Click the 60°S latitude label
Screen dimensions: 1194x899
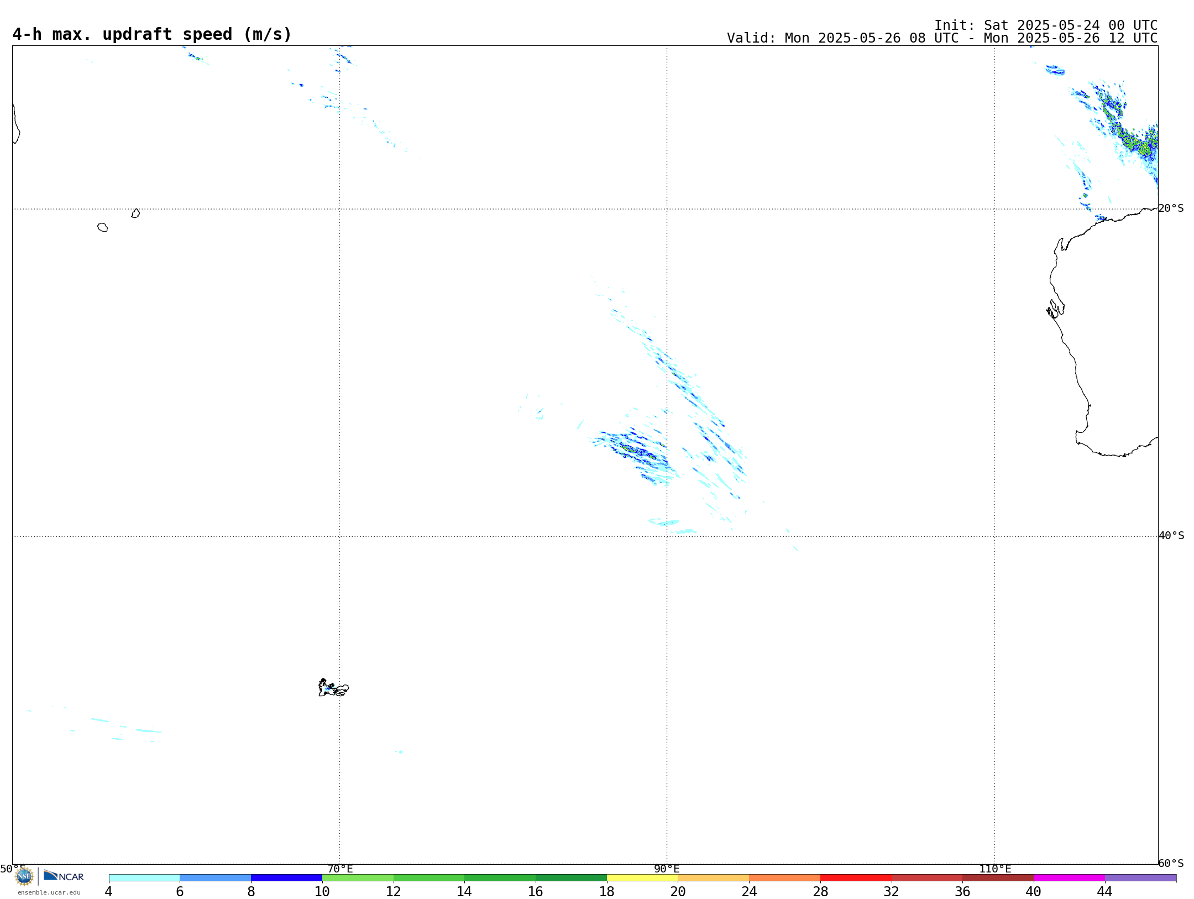1171,863
